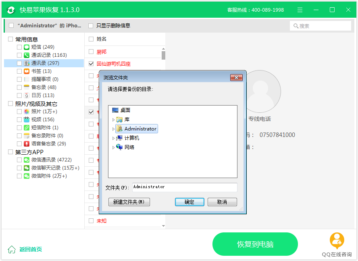
Task: Select 桌面 in the folder tree
Action: pos(125,110)
